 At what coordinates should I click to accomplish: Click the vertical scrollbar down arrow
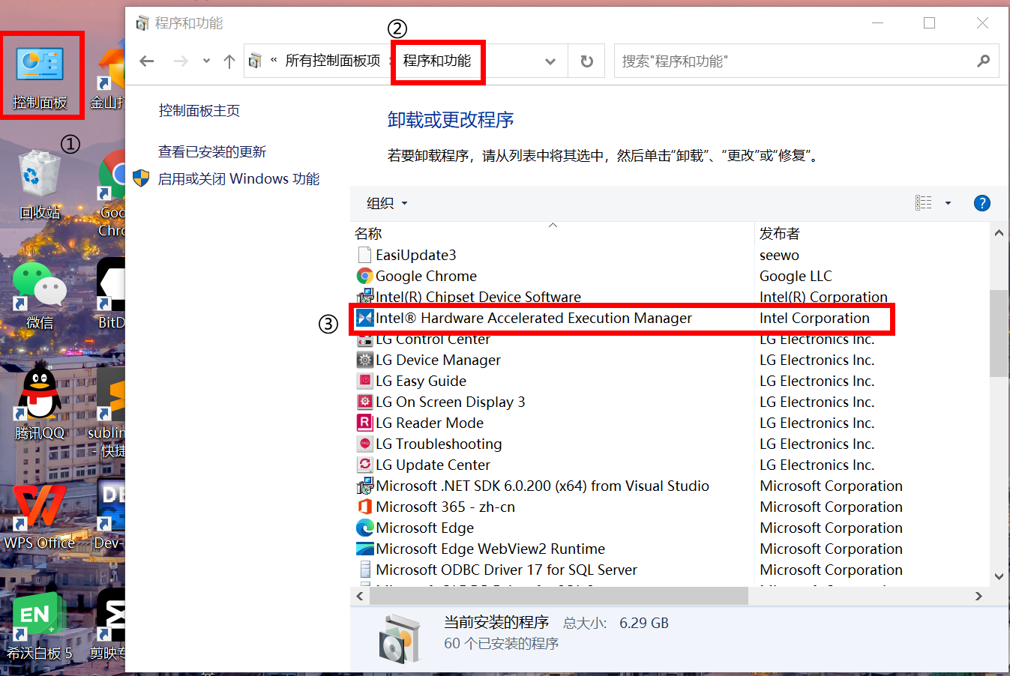(x=999, y=576)
